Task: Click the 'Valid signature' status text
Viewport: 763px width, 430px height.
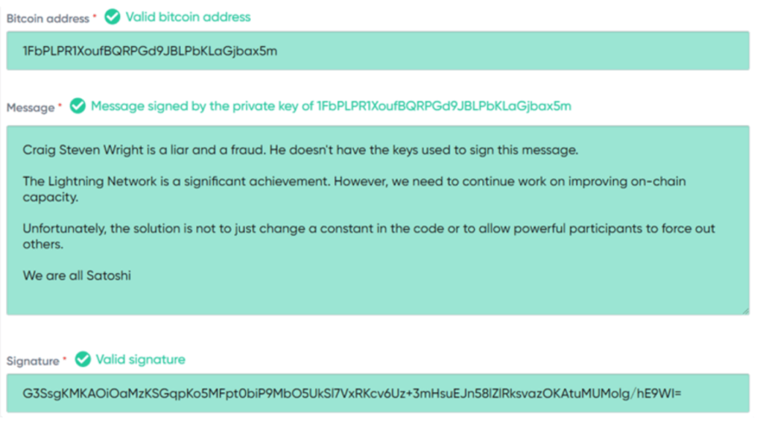Action: 140,359
